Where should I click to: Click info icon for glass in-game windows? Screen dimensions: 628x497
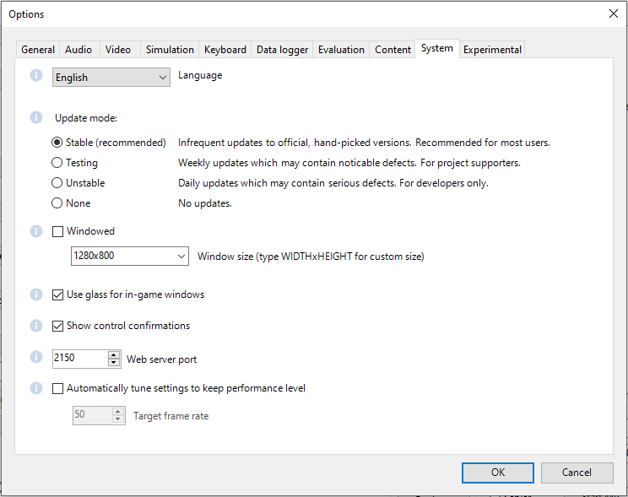coord(36,294)
